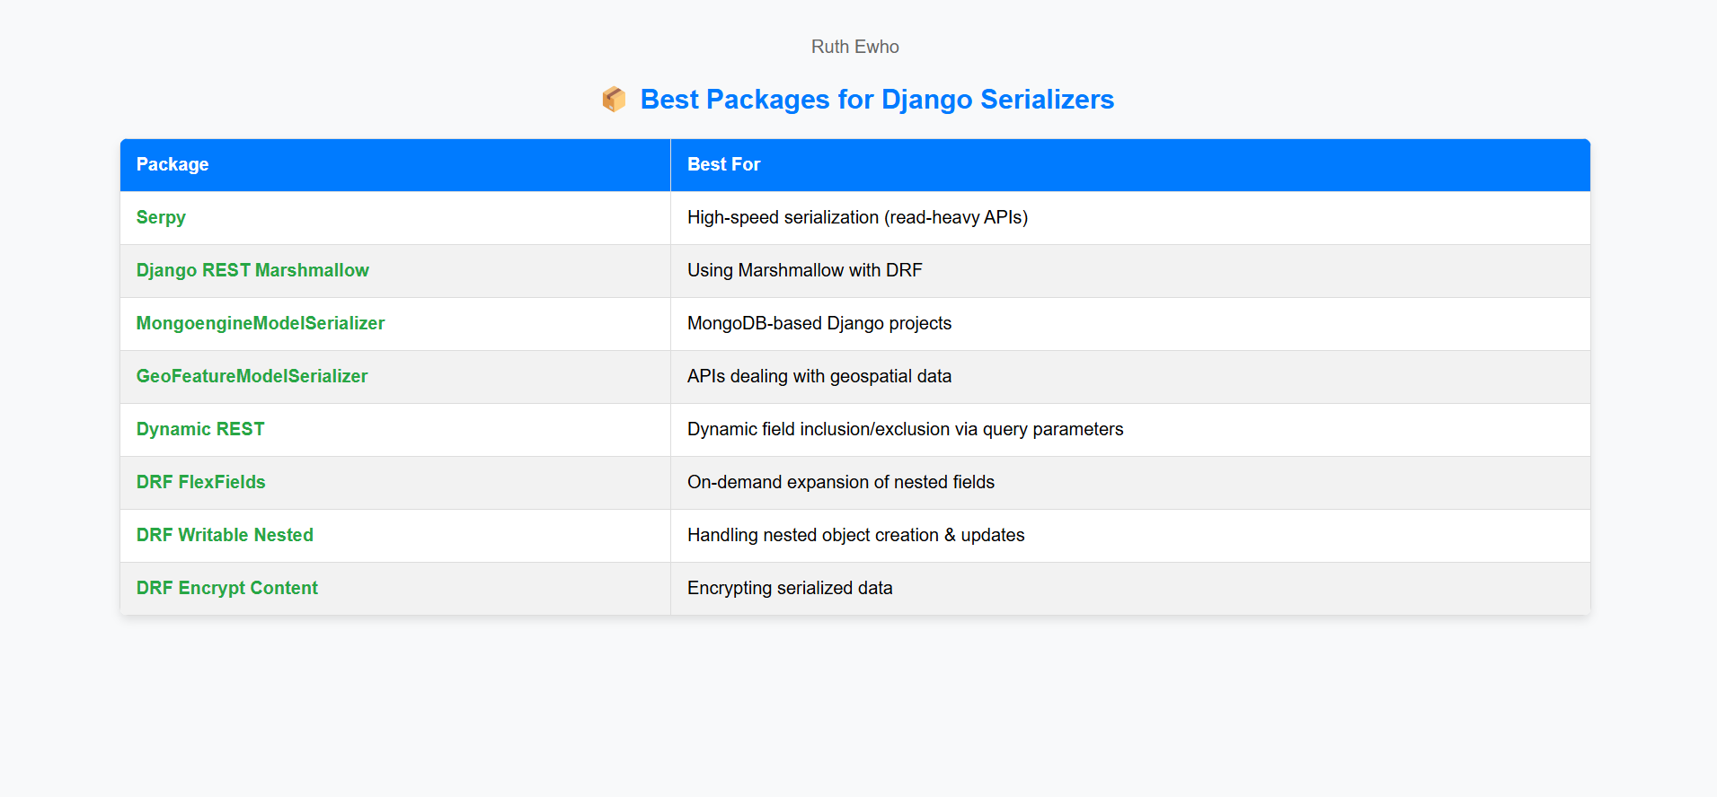The width and height of the screenshot is (1717, 797).
Task: Click the package box emoji icon
Action: pos(614,100)
